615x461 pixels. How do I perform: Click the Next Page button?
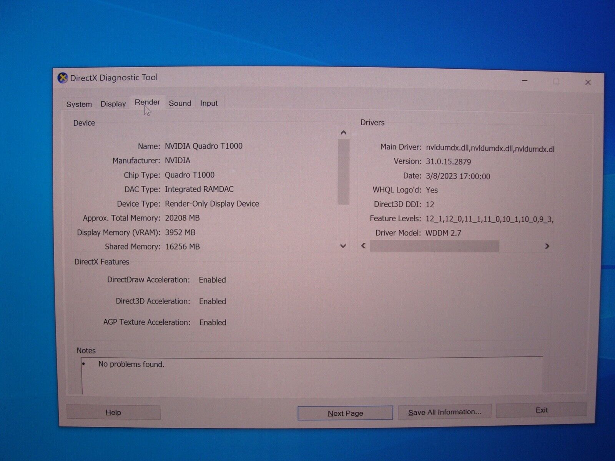[x=345, y=413]
